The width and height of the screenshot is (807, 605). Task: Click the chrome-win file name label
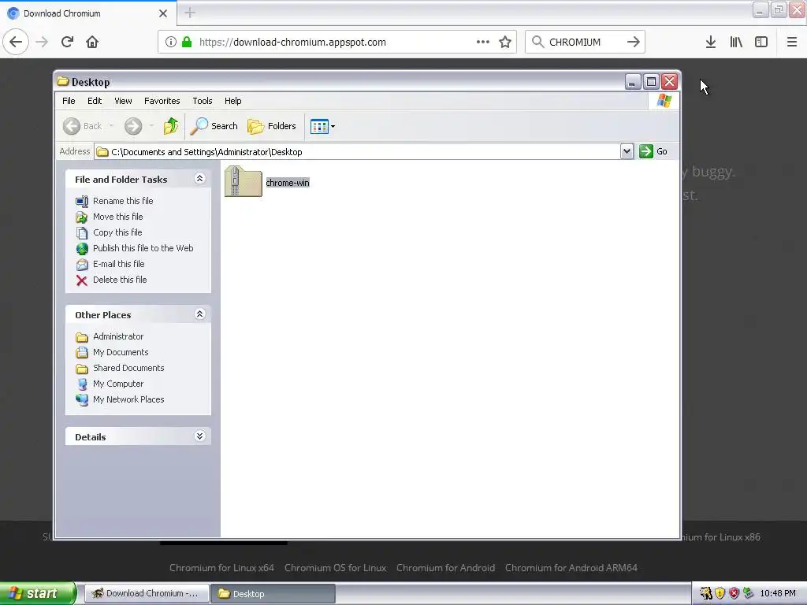pos(288,183)
